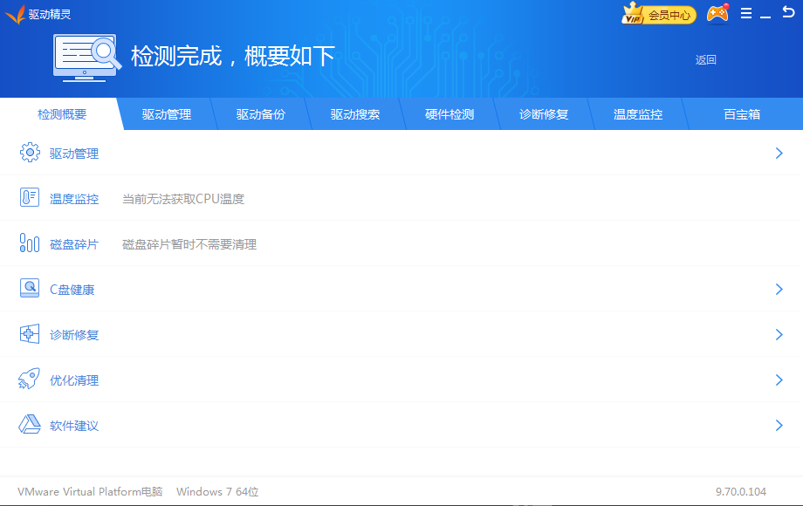
Task: Expand the 软件建议 row arrow
Action: point(779,425)
